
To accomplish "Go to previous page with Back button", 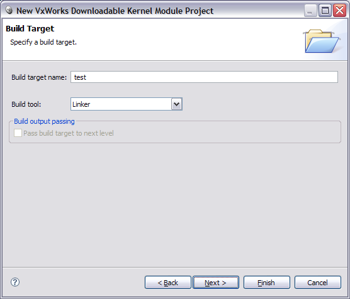I will 168,283.
